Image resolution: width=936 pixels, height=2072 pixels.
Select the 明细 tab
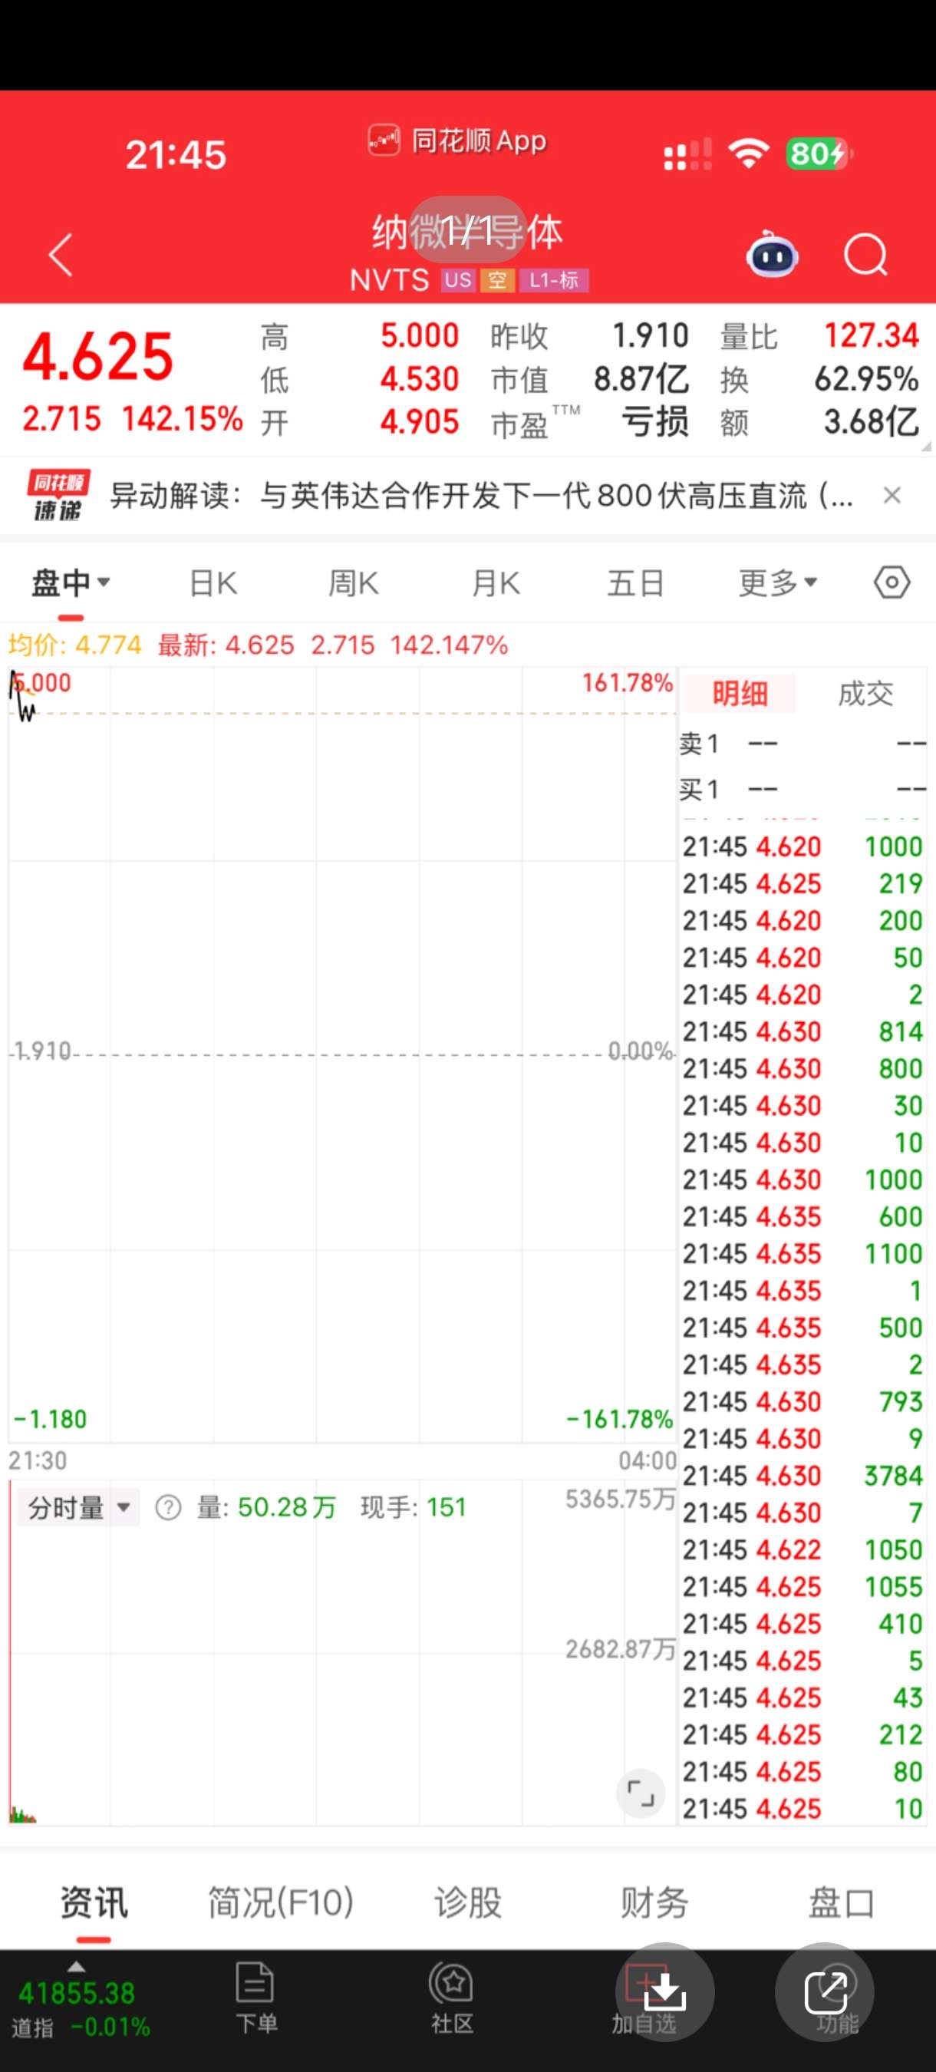[740, 693]
